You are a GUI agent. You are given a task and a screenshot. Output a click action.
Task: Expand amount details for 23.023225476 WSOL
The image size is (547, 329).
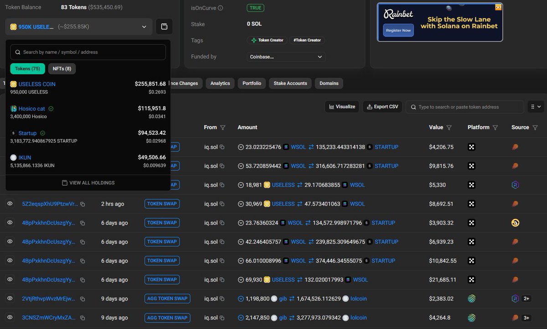(241, 147)
